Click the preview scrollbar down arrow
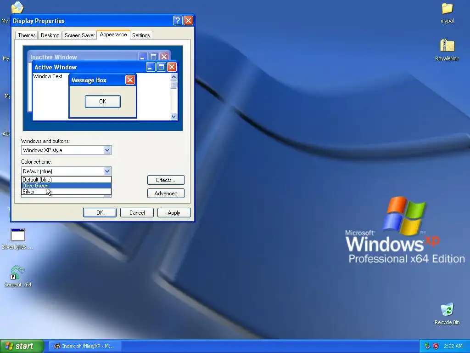470x353 pixels. point(173,116)
